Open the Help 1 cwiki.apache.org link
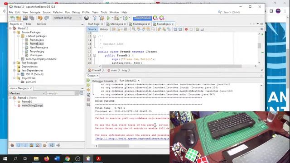 132,139
